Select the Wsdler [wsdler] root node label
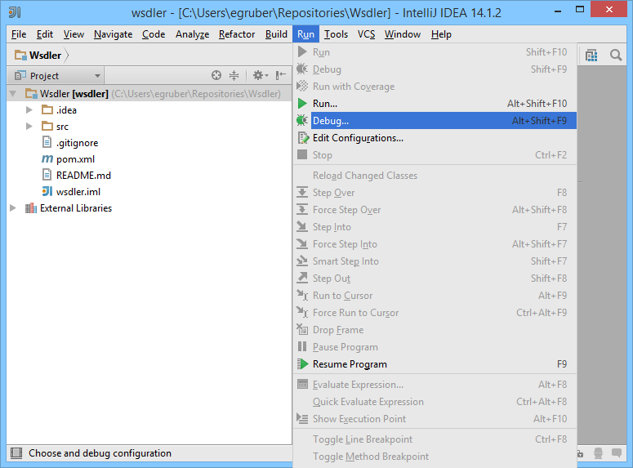 (74, 94)
